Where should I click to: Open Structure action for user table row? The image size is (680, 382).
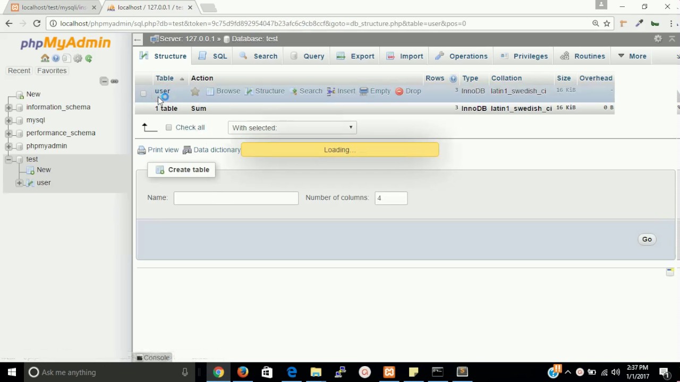[x=265, y=91]
